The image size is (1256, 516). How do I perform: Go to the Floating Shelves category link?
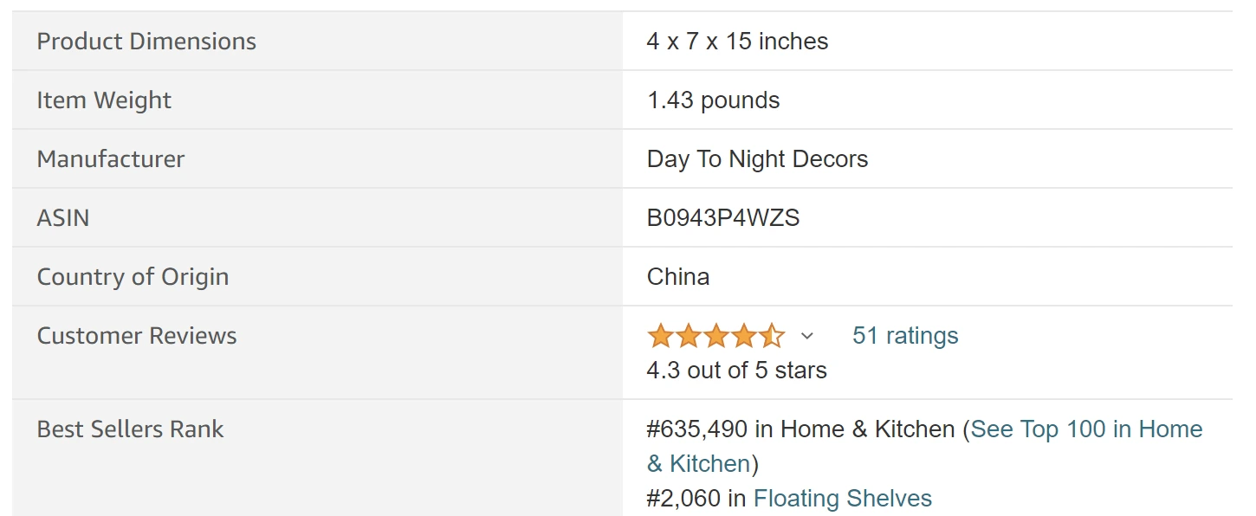point(842,499)
